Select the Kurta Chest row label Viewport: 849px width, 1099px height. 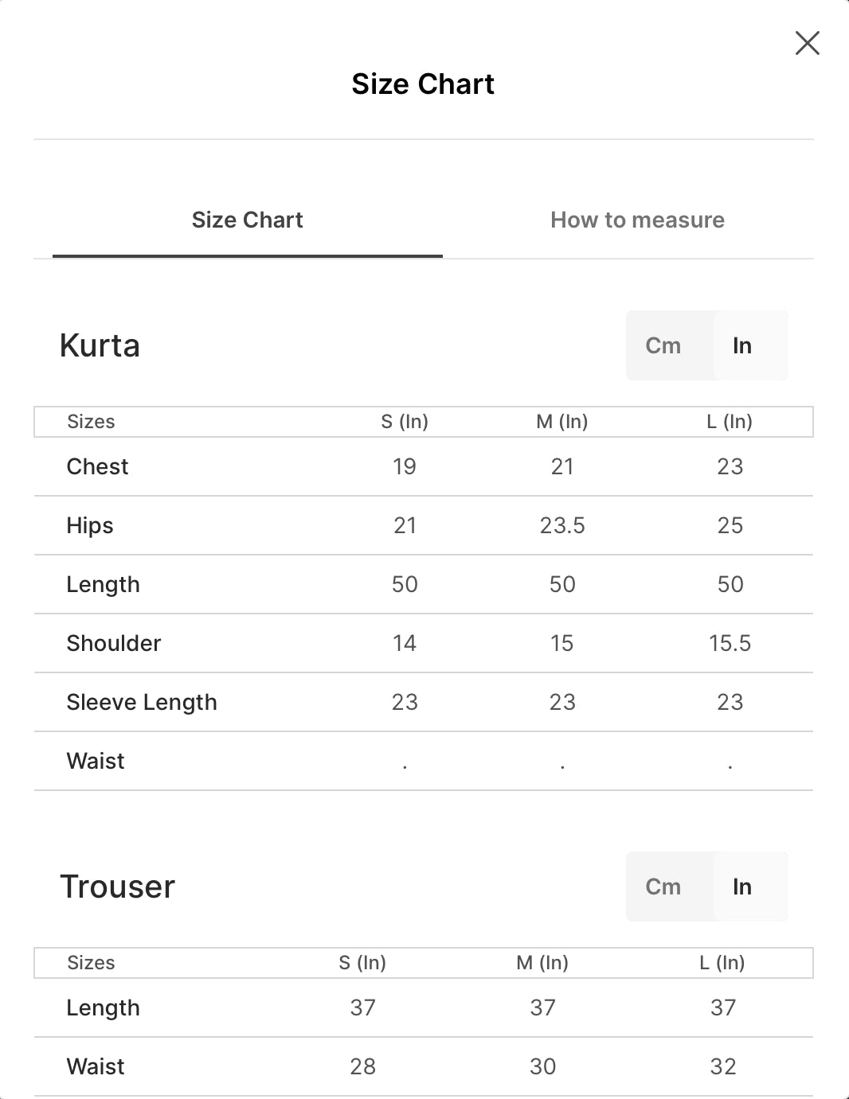[x=97, y=466]
